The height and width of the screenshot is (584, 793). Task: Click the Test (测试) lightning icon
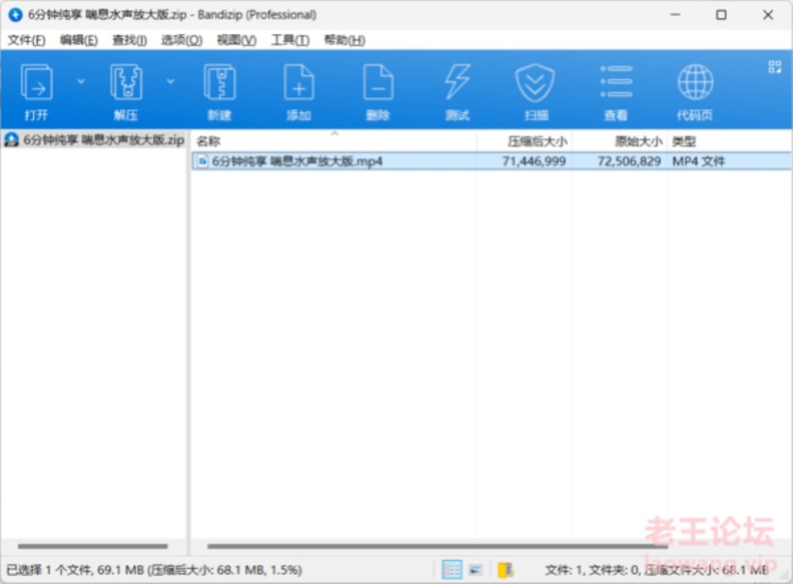457,82
